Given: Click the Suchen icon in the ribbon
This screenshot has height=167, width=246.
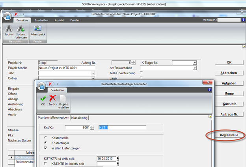Looking at the screenshot, I should tap(9, 29).
